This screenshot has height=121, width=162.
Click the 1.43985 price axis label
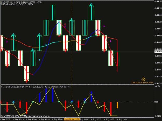tap(158, 42)
